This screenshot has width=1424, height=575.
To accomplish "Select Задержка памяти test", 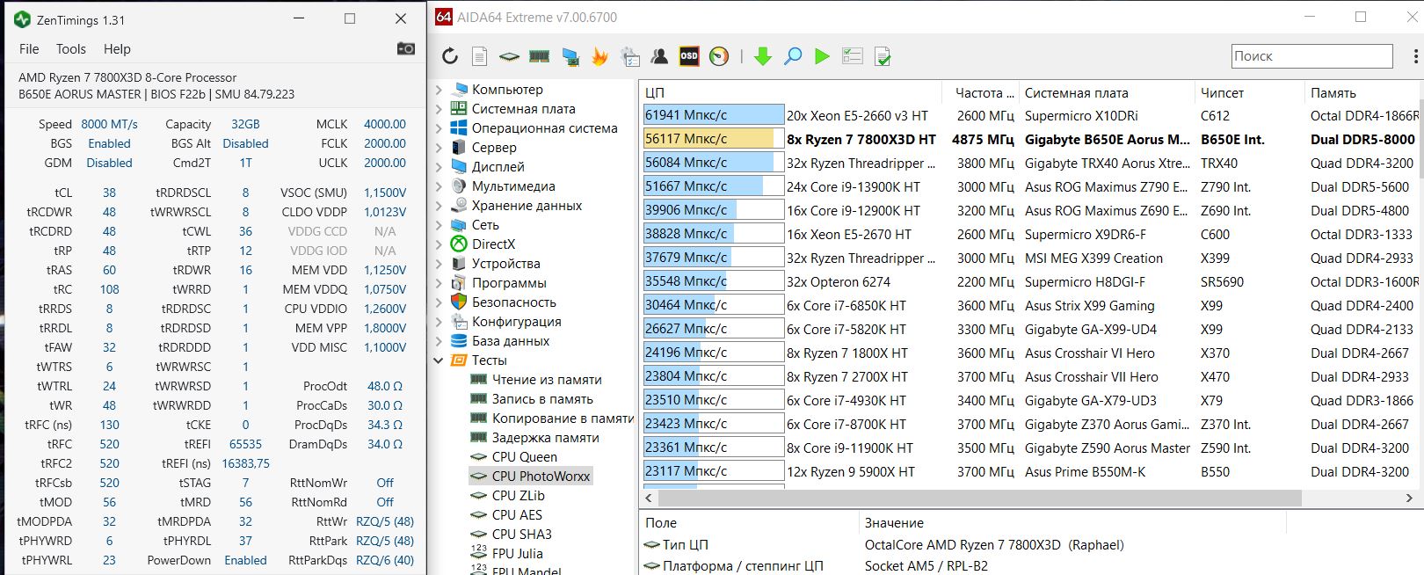I will pos(545,438).
